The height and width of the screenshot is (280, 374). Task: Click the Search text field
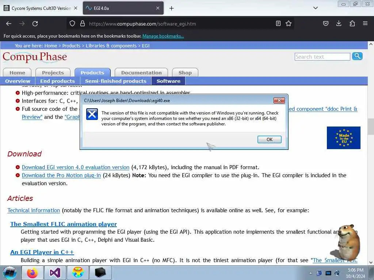click(x=322, y=57)
